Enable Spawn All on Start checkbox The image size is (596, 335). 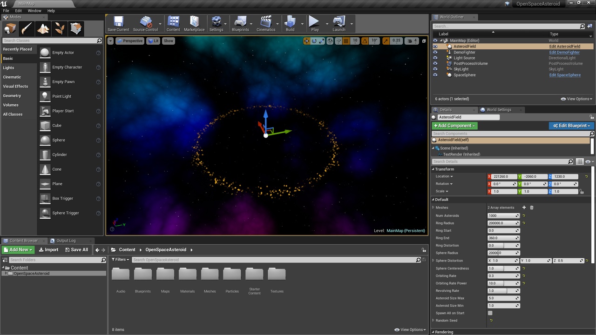click(x=490, y=313)
